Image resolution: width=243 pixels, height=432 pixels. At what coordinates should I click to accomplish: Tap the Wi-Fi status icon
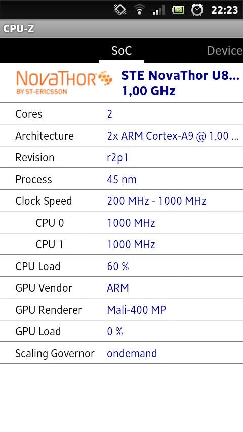coord(140,10)
